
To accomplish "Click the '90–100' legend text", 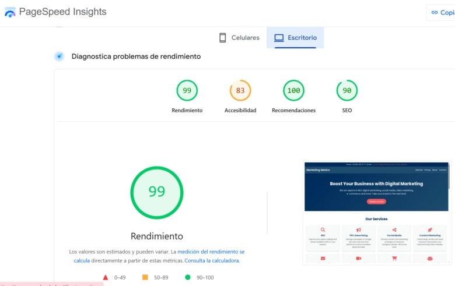I will click(x=205, y=278).
